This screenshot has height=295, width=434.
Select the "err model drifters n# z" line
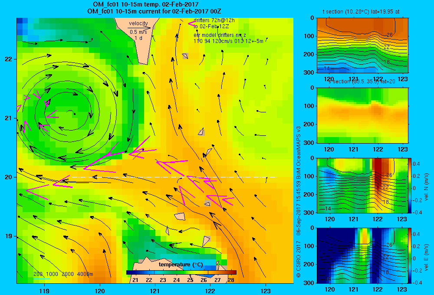click(220, 35)
